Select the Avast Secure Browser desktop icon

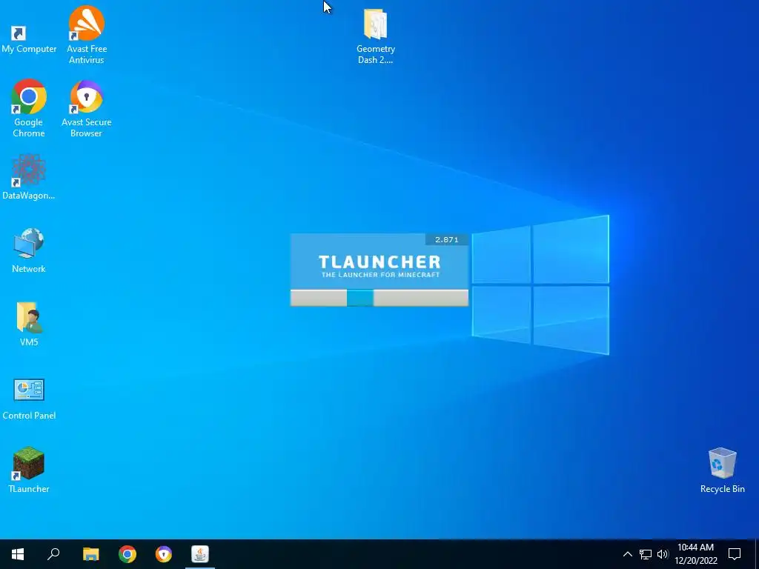(x=87, y=108)
